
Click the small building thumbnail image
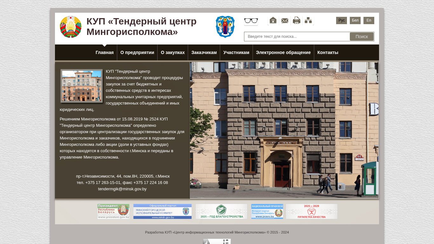coord(82,86)
